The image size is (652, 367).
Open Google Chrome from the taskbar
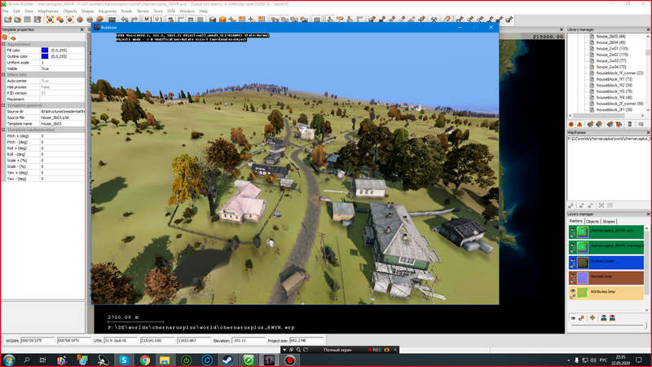click(145, 360)
